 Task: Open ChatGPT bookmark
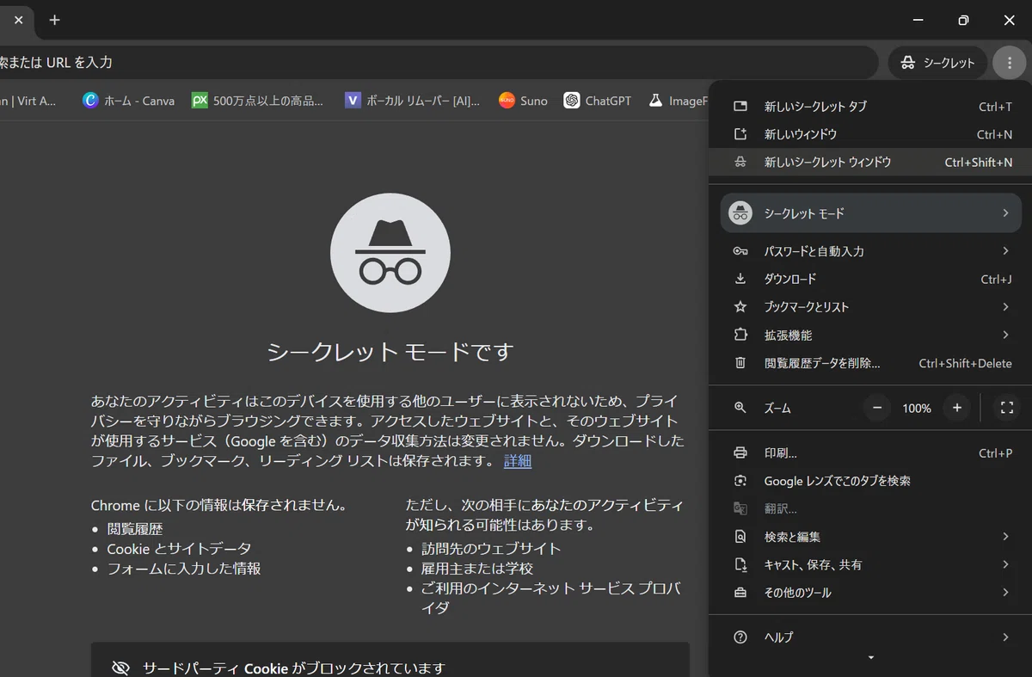pos(598,101)
